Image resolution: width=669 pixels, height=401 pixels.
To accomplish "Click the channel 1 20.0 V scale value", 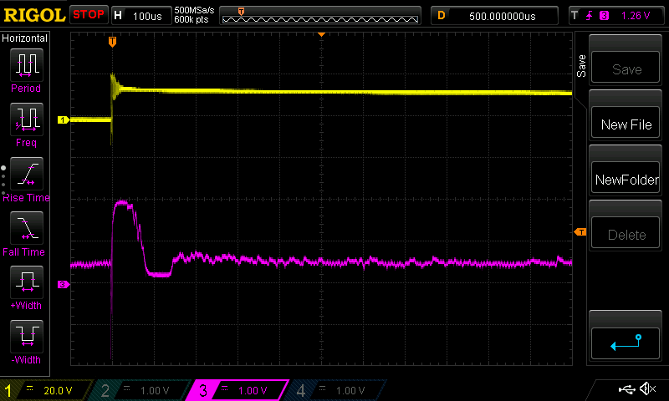I will (x=58, y=391).
